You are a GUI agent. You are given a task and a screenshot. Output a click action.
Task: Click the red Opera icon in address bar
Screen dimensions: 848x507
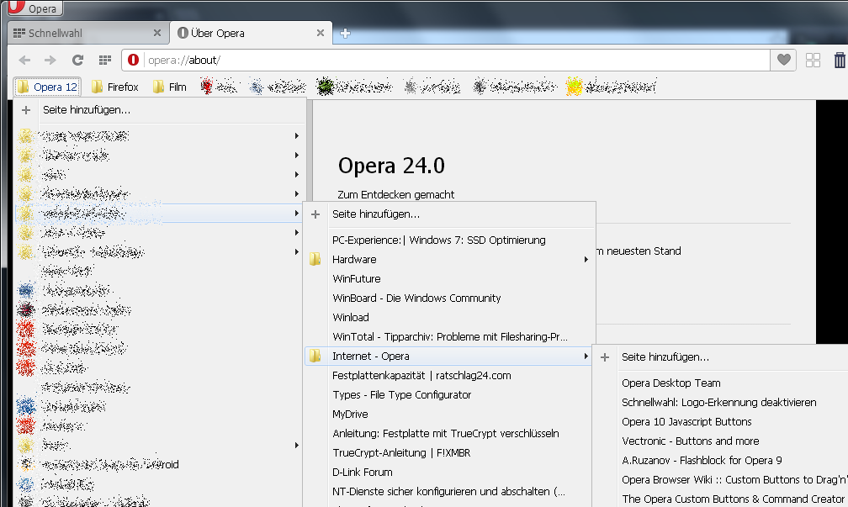[133, 60]
